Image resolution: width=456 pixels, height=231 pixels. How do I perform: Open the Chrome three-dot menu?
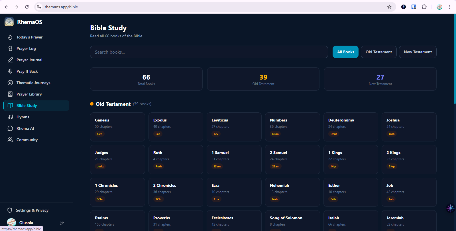450,7
